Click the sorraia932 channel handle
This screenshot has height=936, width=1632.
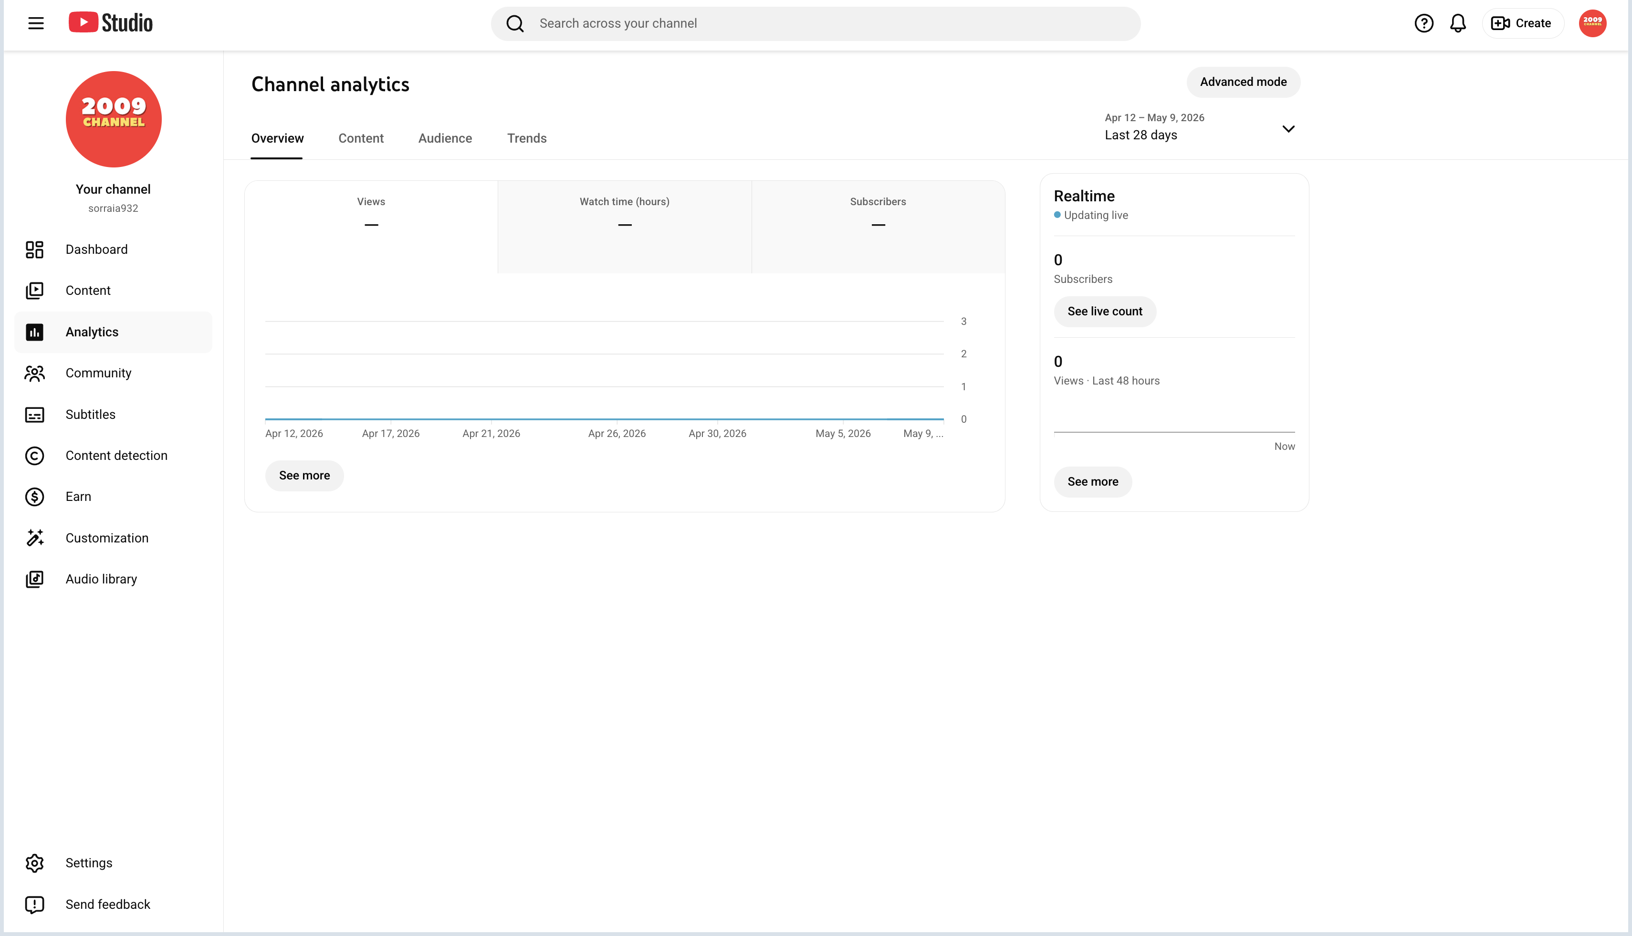(113, 208)
